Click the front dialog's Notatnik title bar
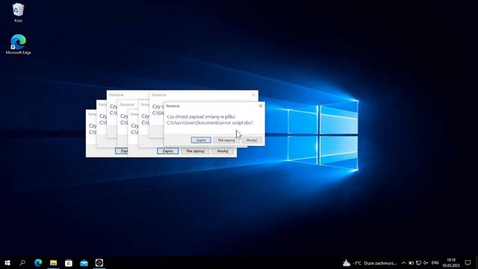The width and height of the screenshot is (478, 269). (x=211, y=106)
